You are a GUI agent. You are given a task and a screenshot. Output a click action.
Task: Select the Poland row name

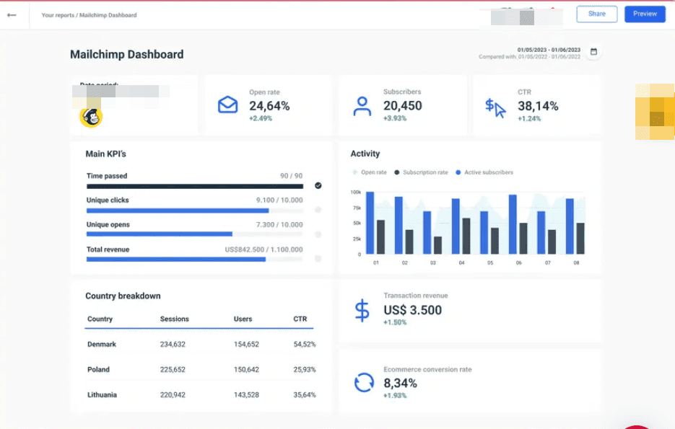(98, 369)
